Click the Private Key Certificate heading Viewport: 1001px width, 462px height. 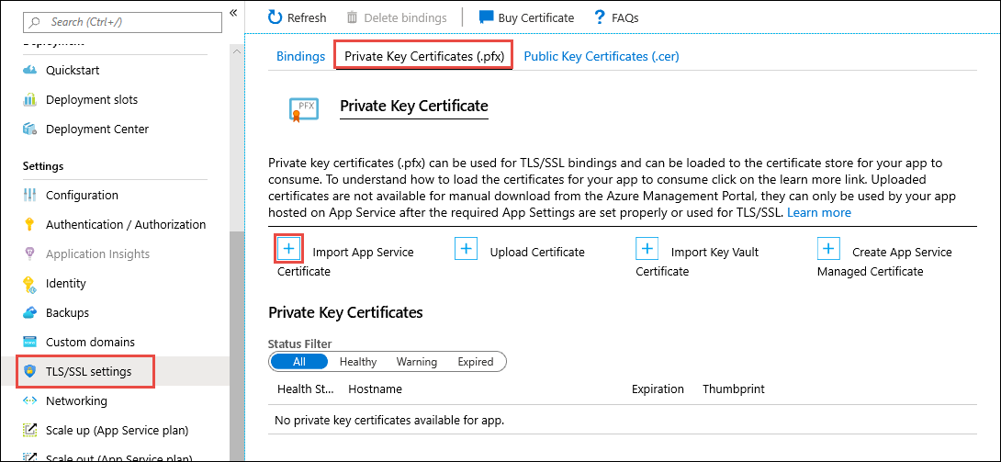tap(414, 106)
